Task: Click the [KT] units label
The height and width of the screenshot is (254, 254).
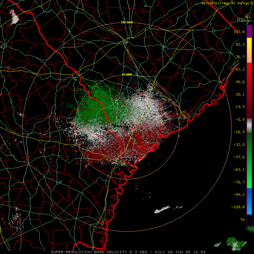Action: tap(241, 19)
